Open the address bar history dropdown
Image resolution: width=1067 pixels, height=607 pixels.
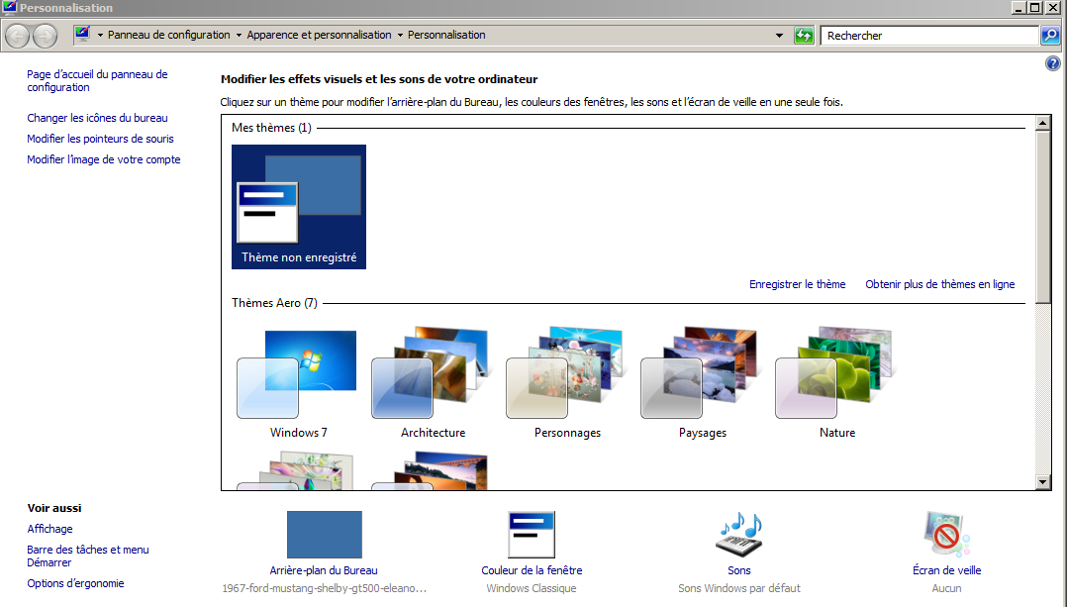click(x=779, y=36)
